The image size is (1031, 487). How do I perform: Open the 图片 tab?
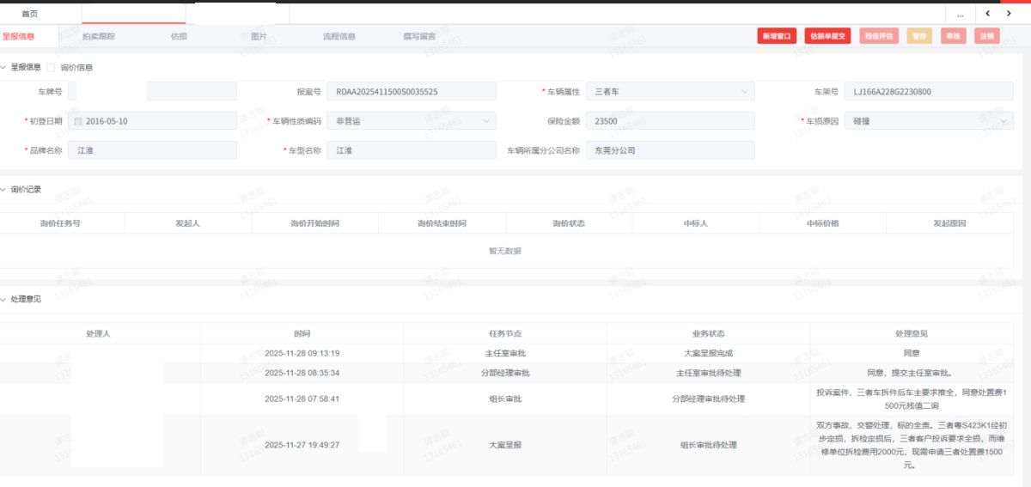(x=259, y=37)
